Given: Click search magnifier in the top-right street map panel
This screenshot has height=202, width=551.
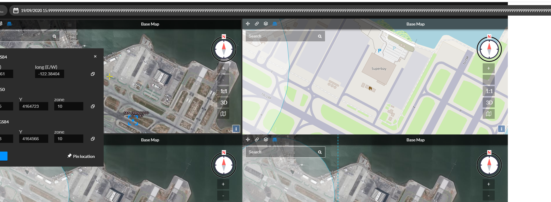Looking at the screenshot, I should pyautogui.click(x=320, y=36).
